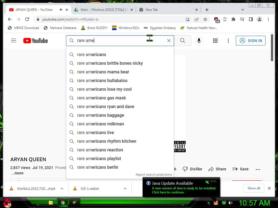Viewport: 278px width, 208px height.
Task: Select suggestion 'rare americans live'
Action: point(120,133)
